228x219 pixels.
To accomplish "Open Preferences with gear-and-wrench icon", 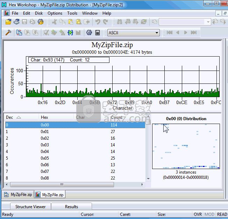I will pyautogui.click(x=41, y=22).
